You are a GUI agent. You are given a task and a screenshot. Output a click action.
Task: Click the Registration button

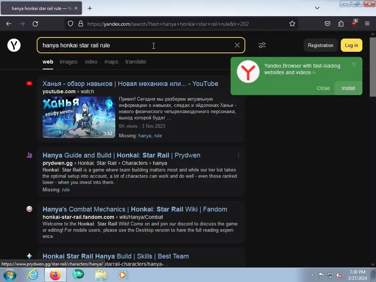pyautogui.click(x=320, y=45)
